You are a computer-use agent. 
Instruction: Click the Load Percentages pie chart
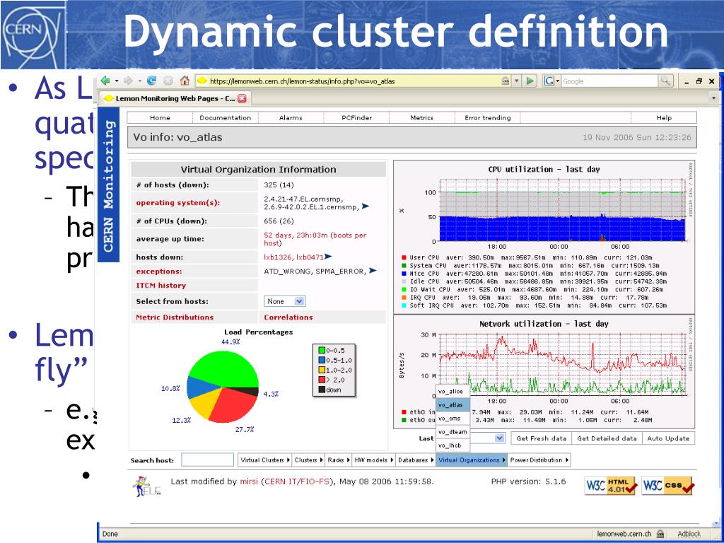[223, 387]
